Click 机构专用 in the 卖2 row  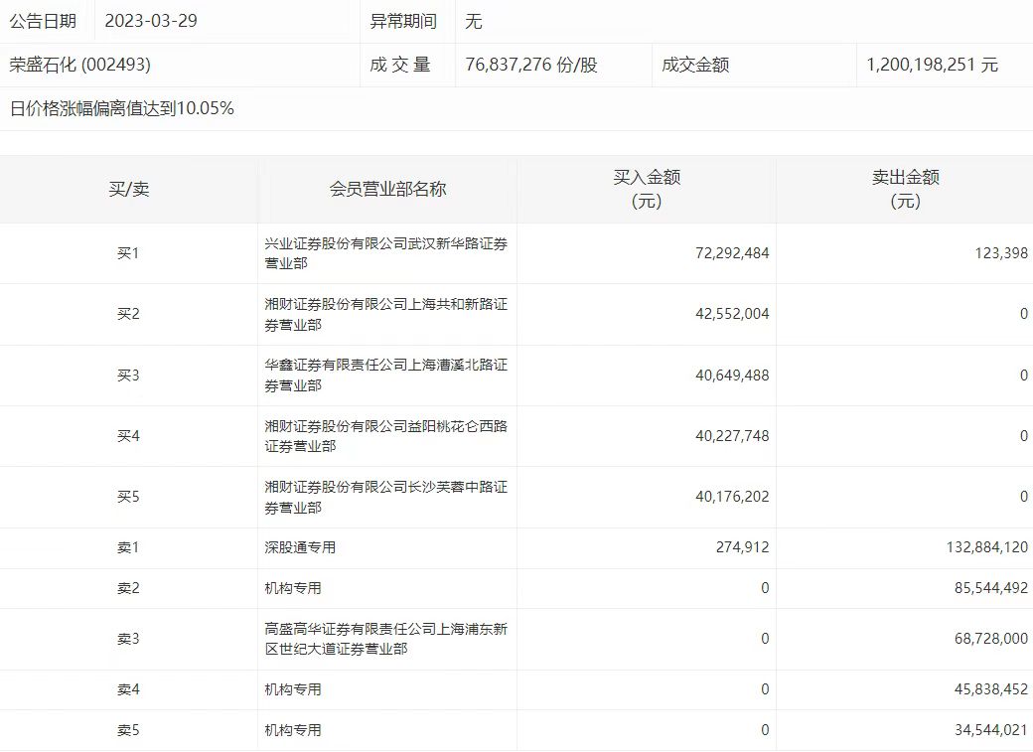pyautogui.click(x=292, y=588)
